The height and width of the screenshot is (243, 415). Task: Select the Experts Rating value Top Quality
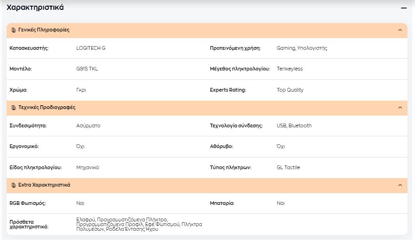coord(290,90)
